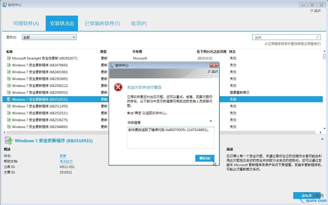
Task: Sort by the 发布者 column header
Action: [x=137, y=52]
